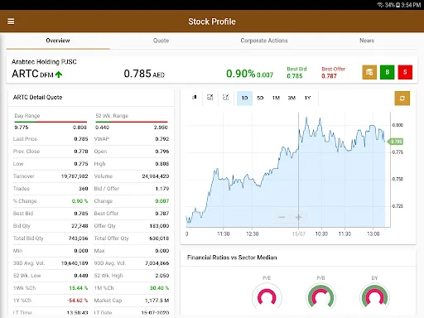The height and width of the screenshot is (318, 424).
Task: Click the green up arrow beside ARTC
Action: [x=59, y=75]
